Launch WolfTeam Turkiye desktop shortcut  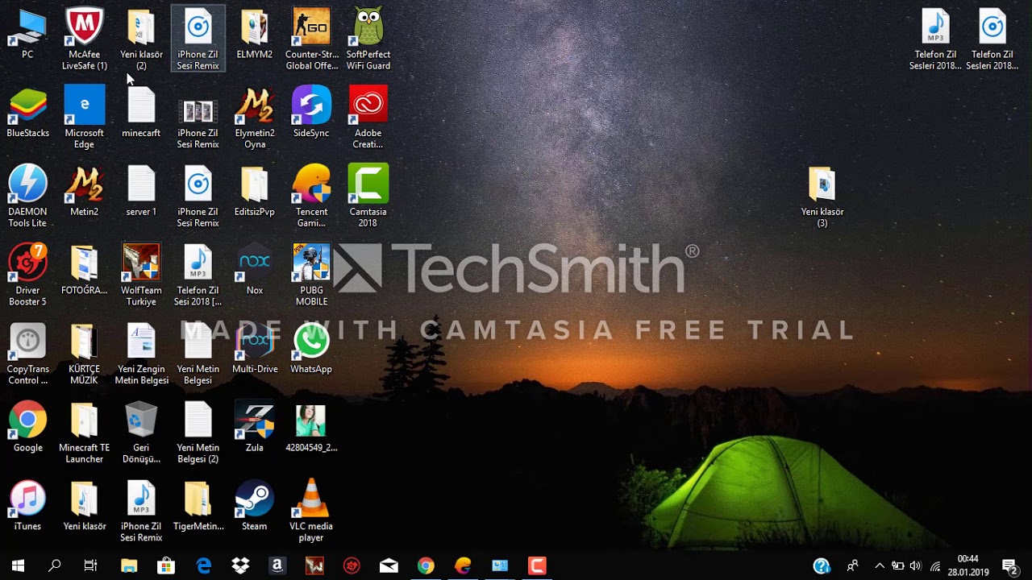(141, 275)
